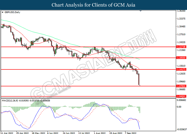Click the 24 Jun 2022 date label
The image size is (187, 134).
(x=69, y=133)
